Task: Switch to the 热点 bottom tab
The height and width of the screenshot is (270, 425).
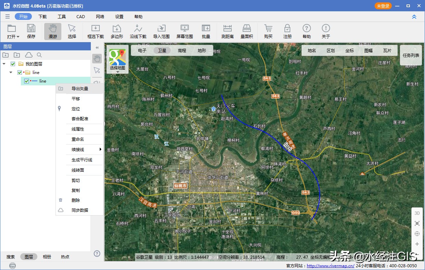Action: (x=65, y=257)
